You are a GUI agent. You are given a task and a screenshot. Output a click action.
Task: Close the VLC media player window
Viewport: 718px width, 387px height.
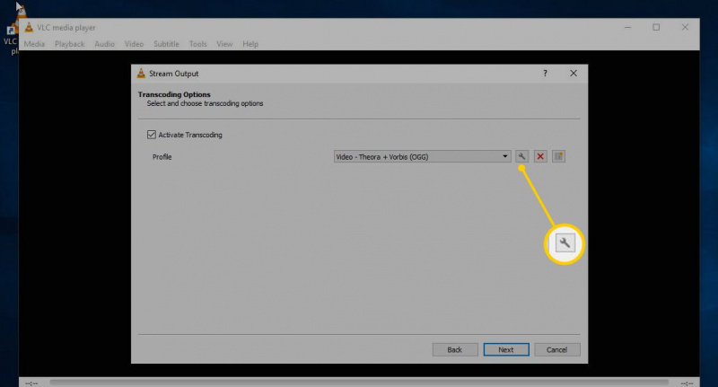(685, 28)
